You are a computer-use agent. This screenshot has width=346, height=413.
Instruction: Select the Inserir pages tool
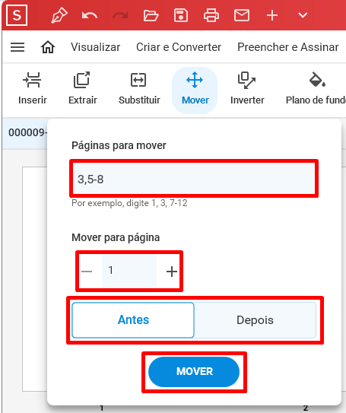[x=33, y=89]
